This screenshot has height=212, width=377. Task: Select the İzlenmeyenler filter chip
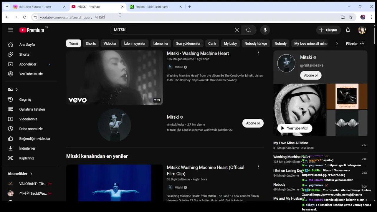135,44
